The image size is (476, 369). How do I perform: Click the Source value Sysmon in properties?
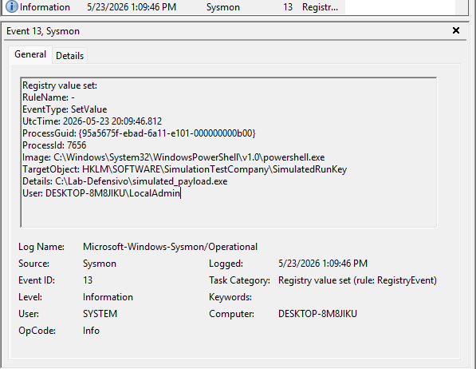tap(100, 264)
